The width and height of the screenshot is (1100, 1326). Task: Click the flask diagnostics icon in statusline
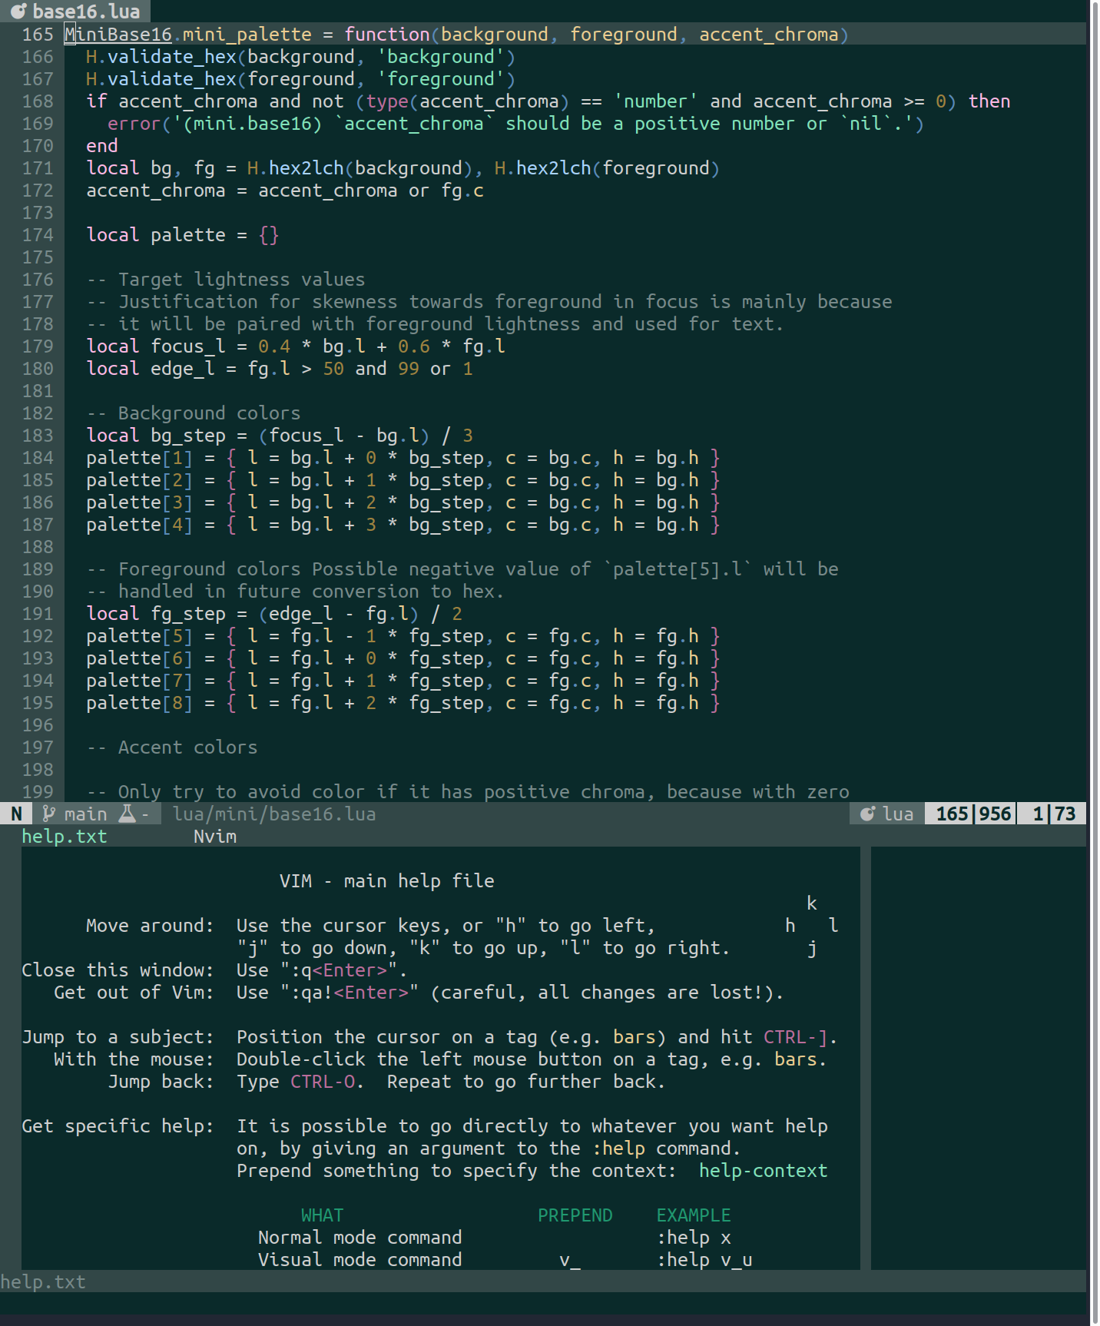pyautogui.click(x=128, y=814)
